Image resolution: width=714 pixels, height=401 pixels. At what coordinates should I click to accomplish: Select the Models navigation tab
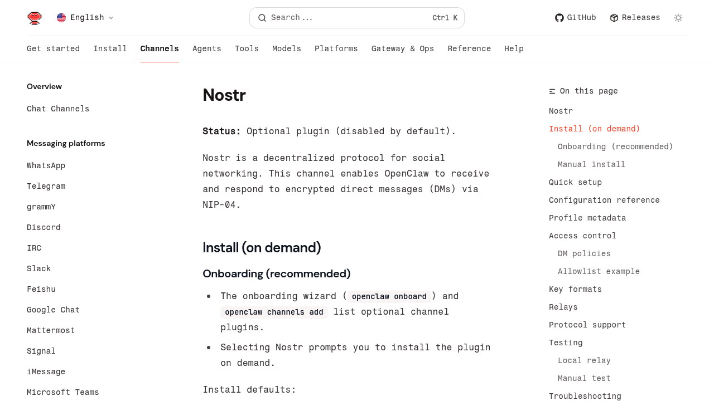[x=286, y=49]
